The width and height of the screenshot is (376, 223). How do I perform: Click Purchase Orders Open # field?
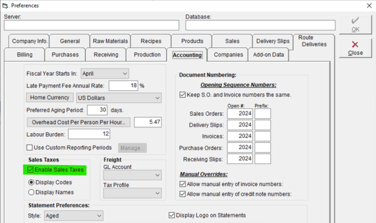click(x=240, y=147)
